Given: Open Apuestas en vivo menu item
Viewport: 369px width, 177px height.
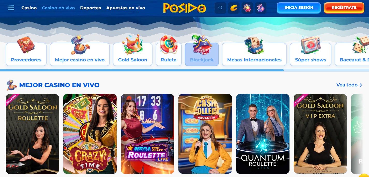Looking at the screenshot, I should [x=126, y=8].
